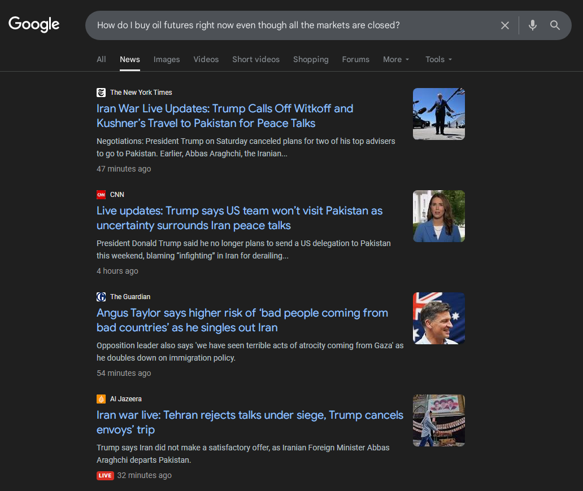This screenshot has height=491, width=583.
Task: Click The New York Times favicon
Action: point(101,93)
